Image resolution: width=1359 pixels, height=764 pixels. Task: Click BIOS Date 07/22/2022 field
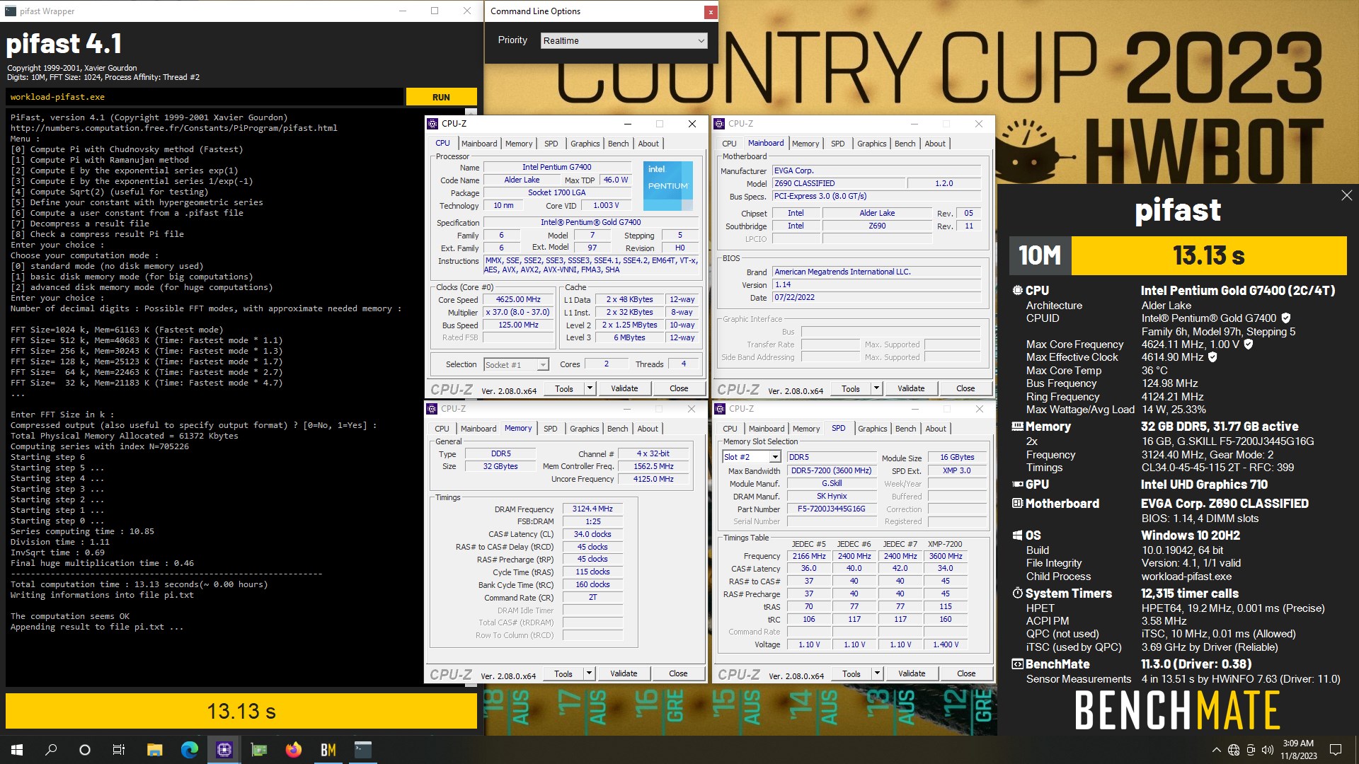click(876, 297)
